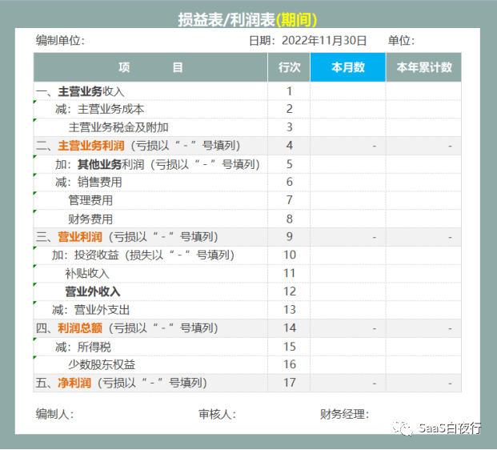The height and width of the screenshot is (450, 497).
Task: Select 四、利润总额 subtotal row label
Action: (x=126, y=328)
